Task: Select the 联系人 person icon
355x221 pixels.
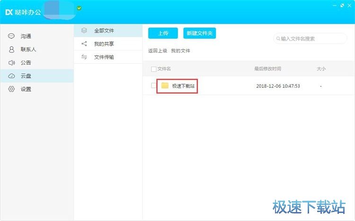Action: tap(11, 50)
